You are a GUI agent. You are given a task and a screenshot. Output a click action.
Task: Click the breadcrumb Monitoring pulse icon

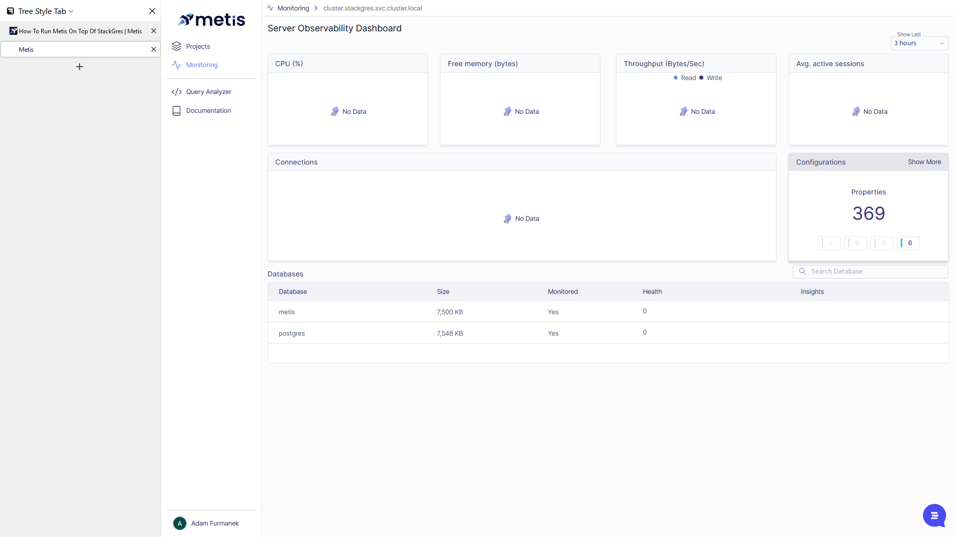point(270,8)
